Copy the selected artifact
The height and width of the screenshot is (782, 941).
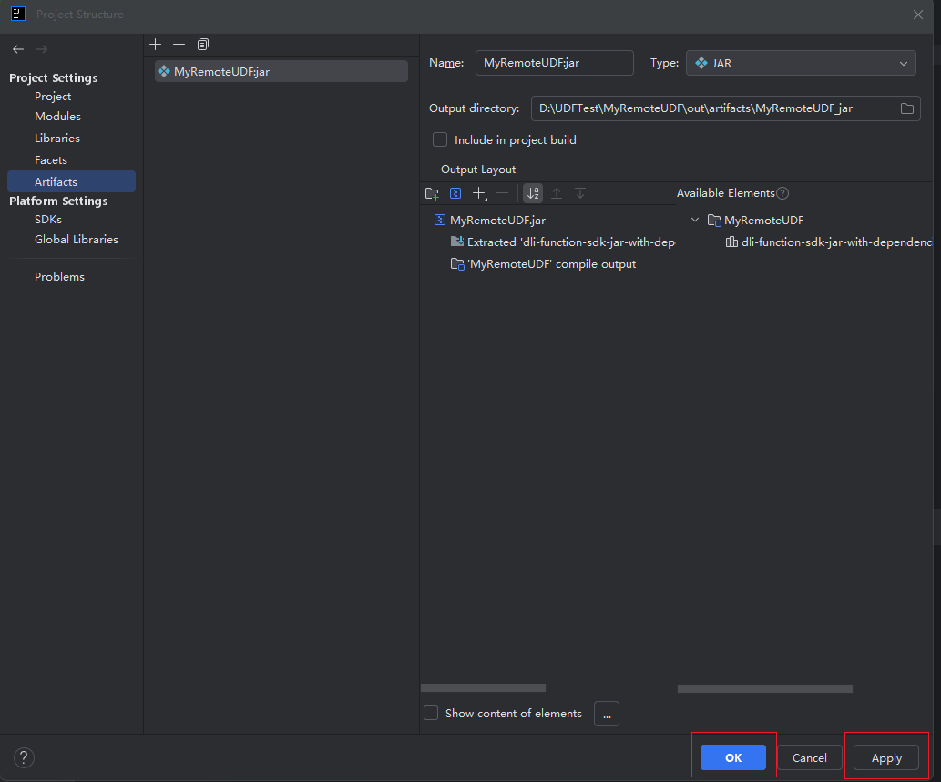coord(203,45)
